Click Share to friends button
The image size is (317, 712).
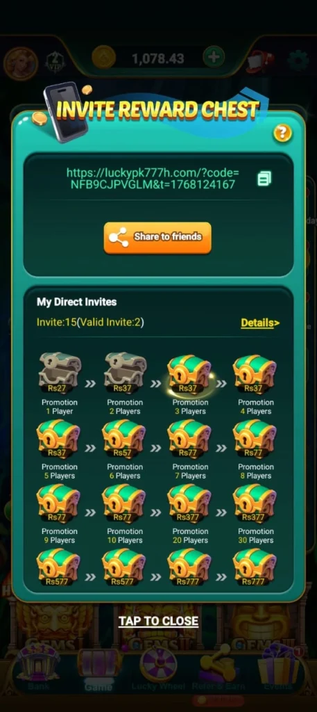coord(157,237)
